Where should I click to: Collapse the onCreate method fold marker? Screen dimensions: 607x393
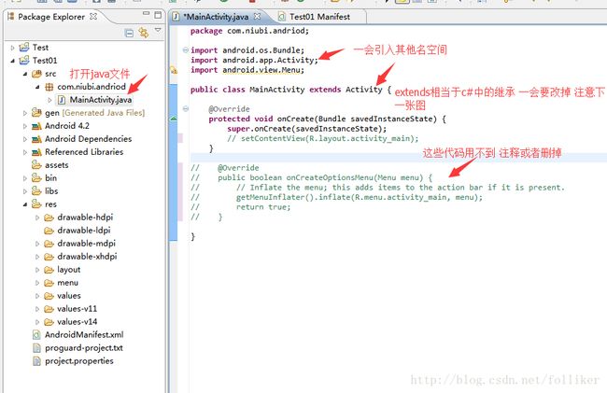click(x=186, y=108)
